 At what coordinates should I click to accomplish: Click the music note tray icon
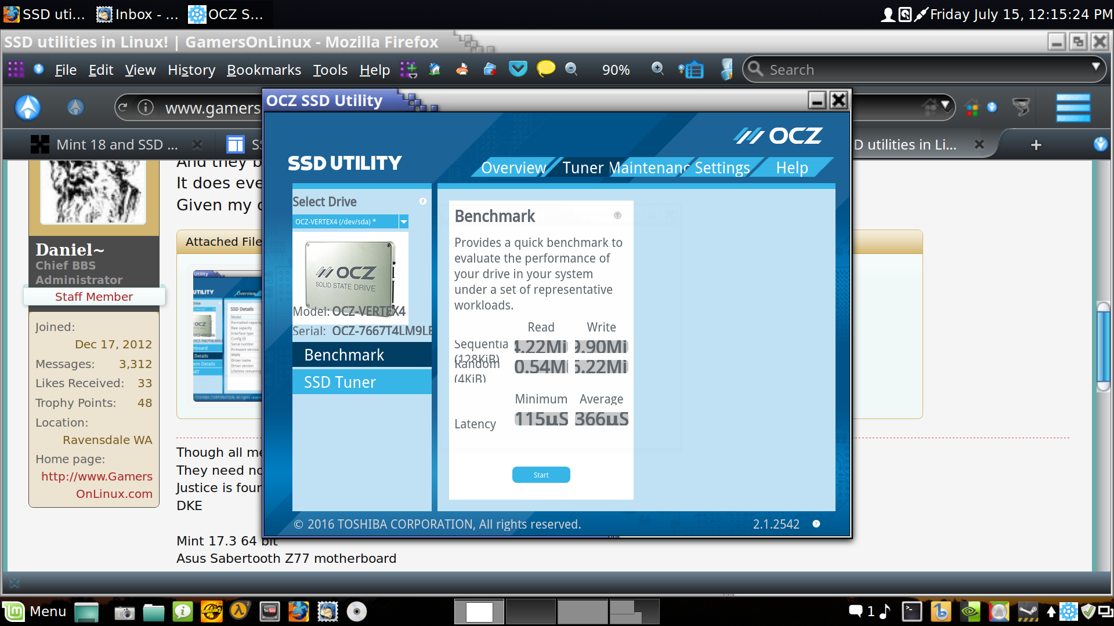pyautogui.click(x=885, y=612)
